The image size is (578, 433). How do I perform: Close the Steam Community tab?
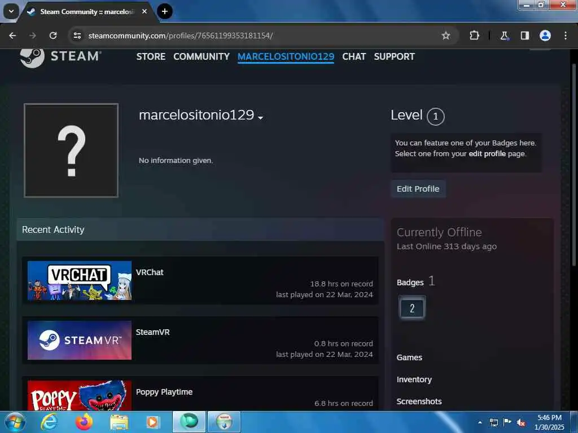click(144, 11)
